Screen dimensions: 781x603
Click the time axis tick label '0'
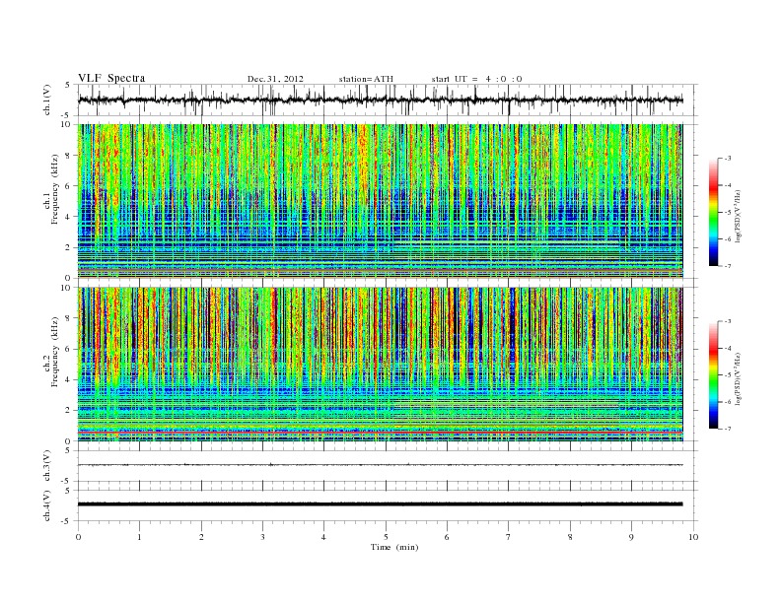(78, 537)
